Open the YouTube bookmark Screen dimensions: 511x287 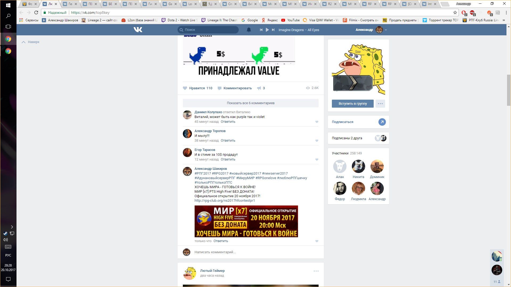(x=290, y=20)
